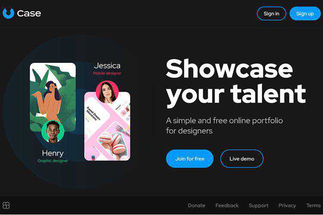
Task: Open the Terms link
Action: click(314, 206)
